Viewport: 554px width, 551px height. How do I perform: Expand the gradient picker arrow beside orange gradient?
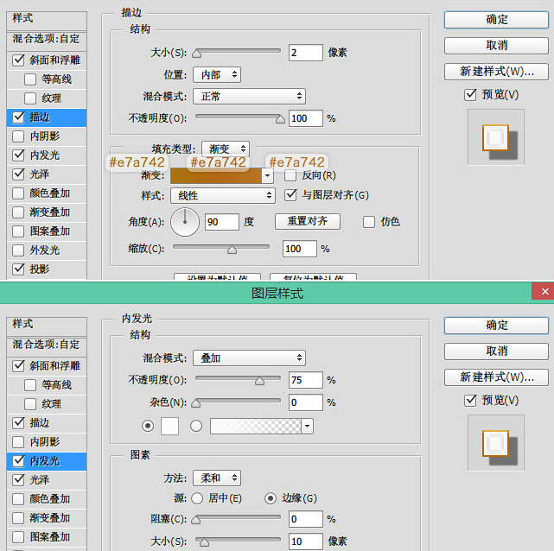(267, 175)
